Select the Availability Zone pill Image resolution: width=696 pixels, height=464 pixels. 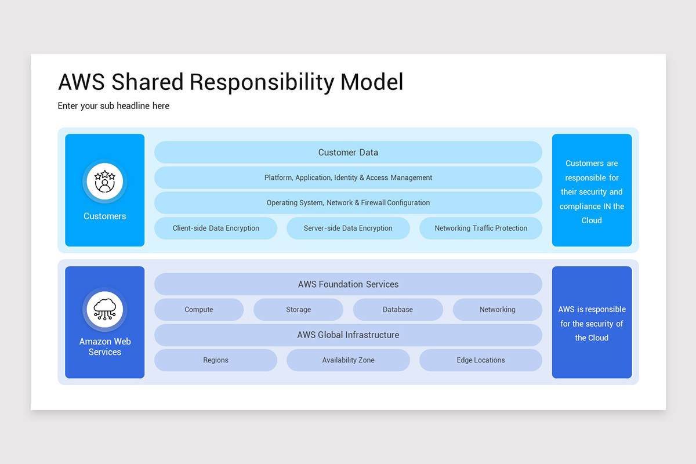tap(348, 360)
